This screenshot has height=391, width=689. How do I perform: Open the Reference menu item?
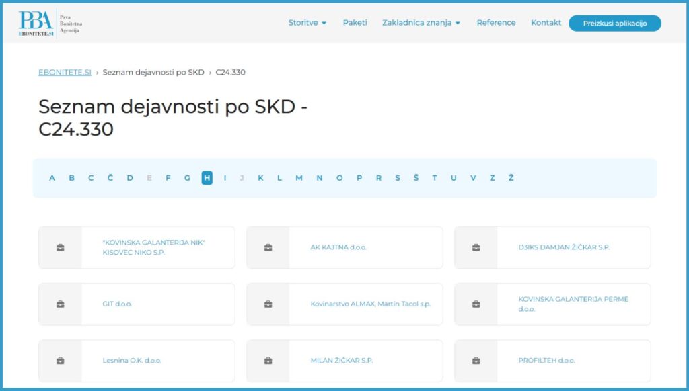pos(496,23)
